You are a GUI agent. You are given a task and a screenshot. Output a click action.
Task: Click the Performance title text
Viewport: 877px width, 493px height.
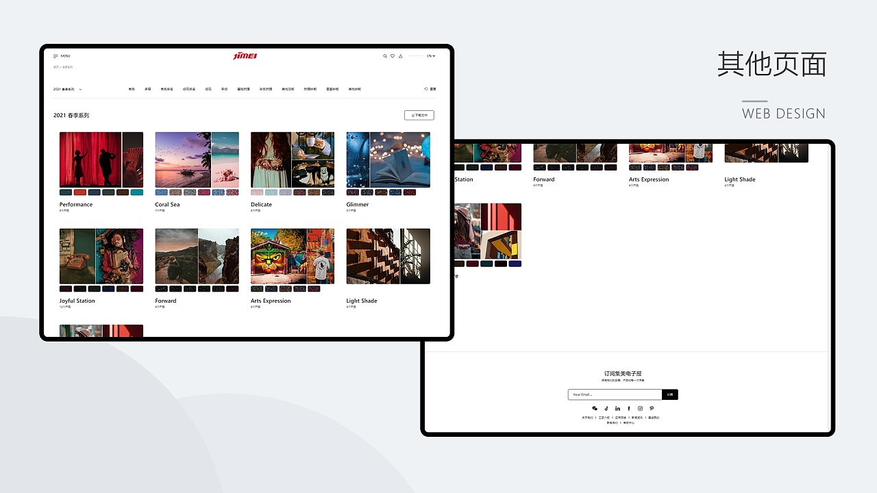(x=76, y=205)
